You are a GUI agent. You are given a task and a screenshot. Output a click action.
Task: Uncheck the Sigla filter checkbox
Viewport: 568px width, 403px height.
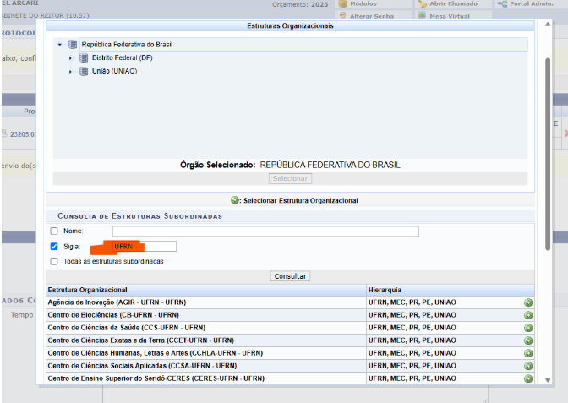(x=54, y=247)
